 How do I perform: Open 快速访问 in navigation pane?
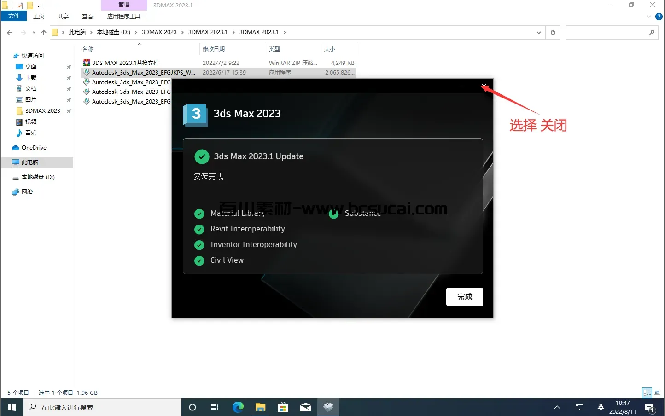pyautogui.click(x=33, y=55)
